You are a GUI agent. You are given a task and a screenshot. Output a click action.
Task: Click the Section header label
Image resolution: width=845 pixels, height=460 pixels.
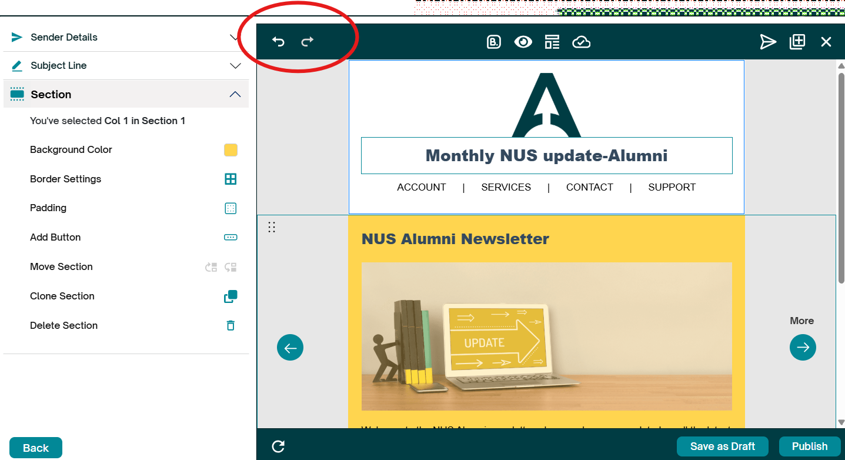[51, 95]
